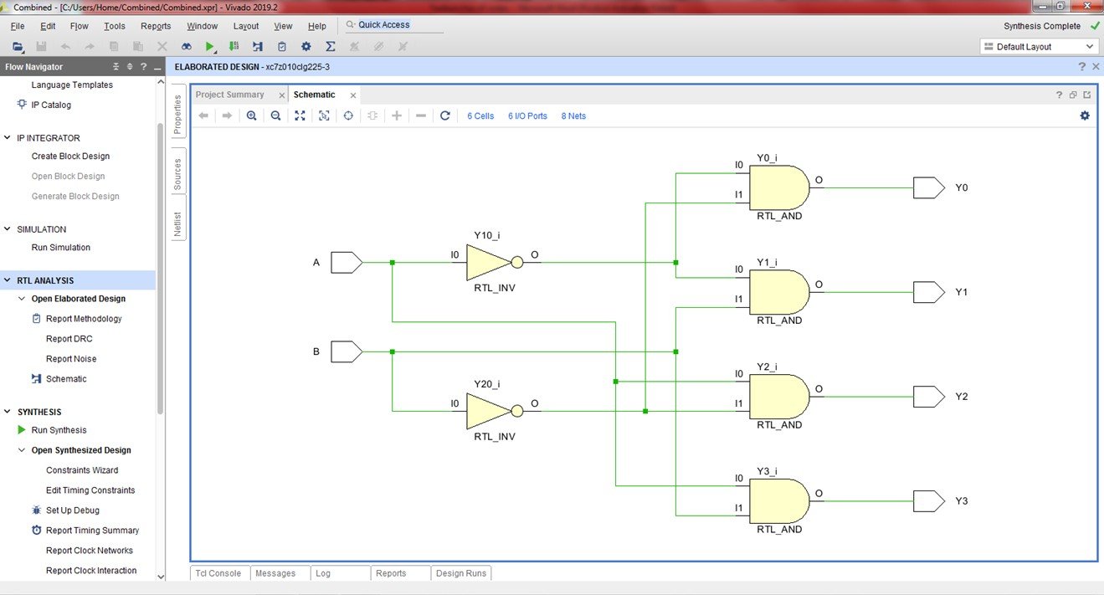Click the Zoom to Selection icon
This screenshot has height=595, width=1104.
pyautogui.click(x=325, y=115)
